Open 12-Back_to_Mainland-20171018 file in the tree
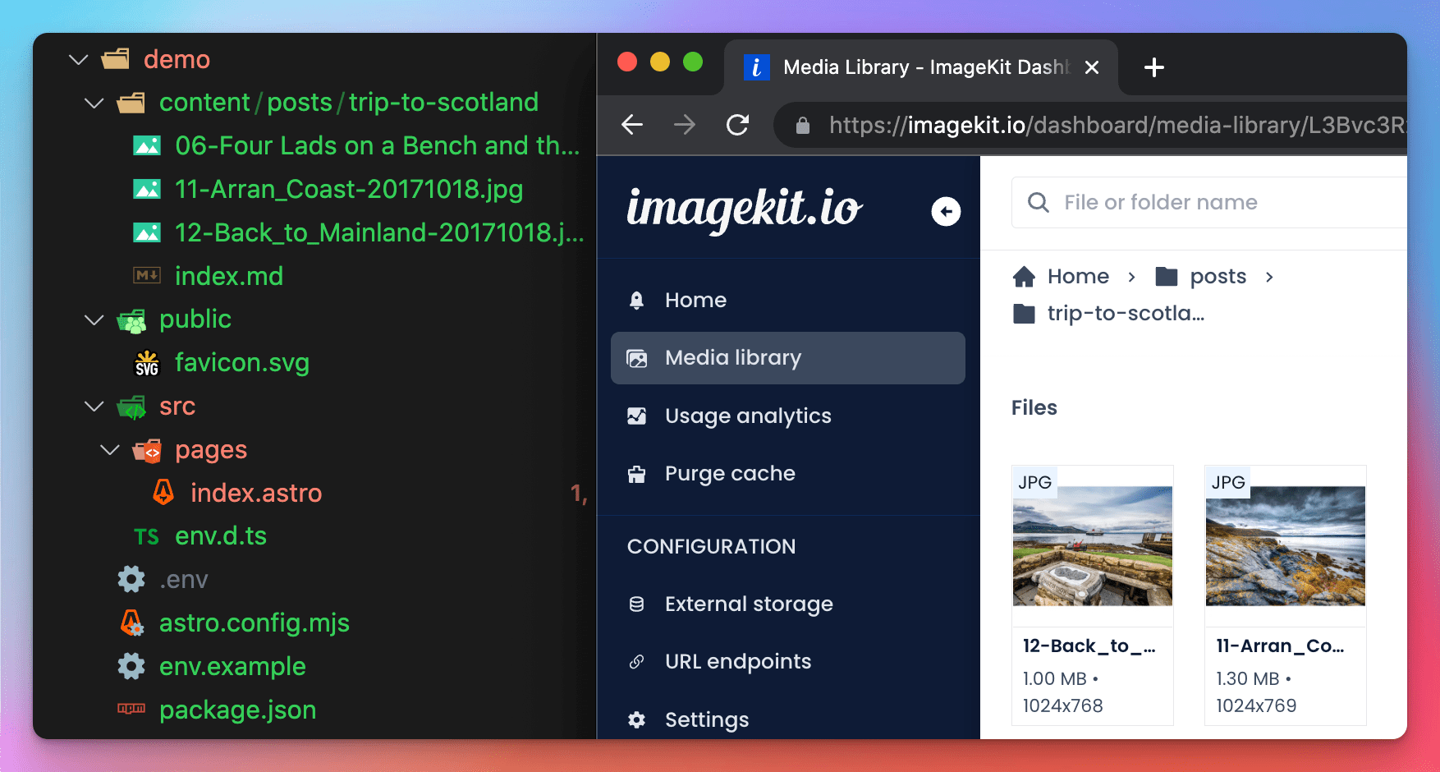The height and width of the screenshot is (772, 1440). click(379, 233)
